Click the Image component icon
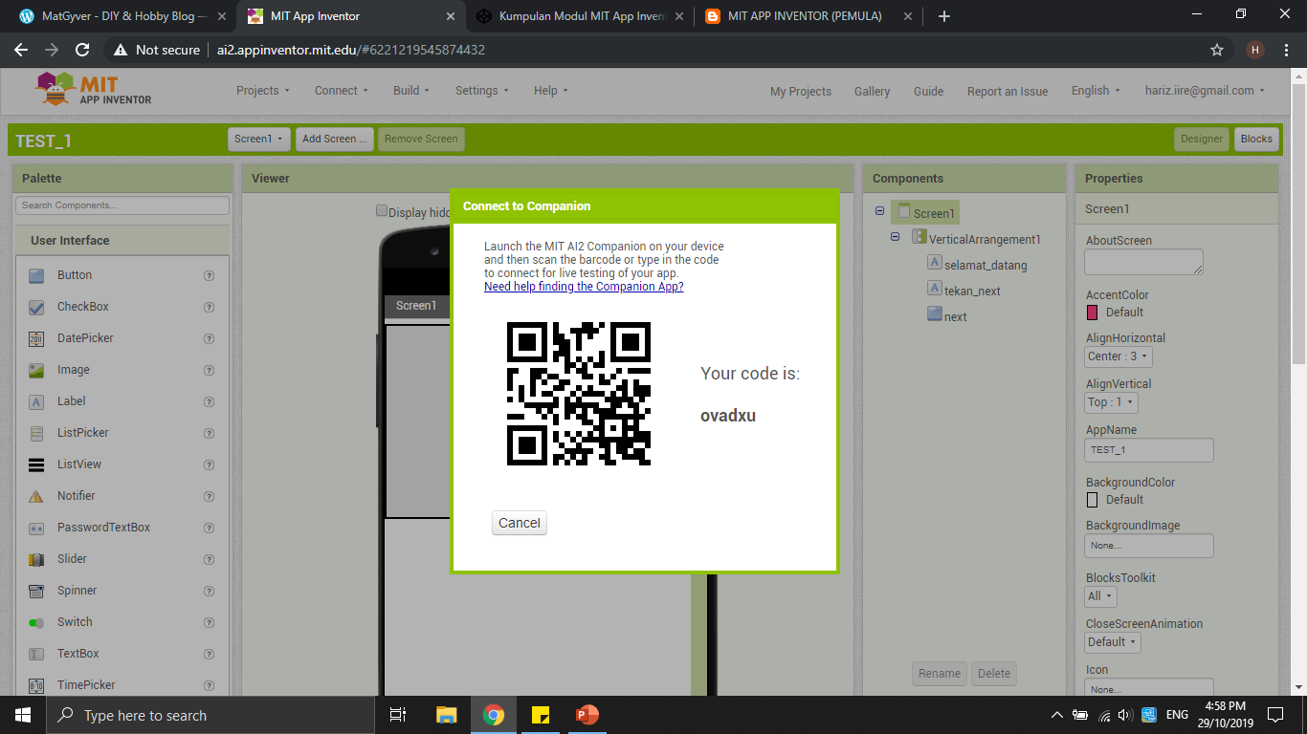Image resolution: width=1307 pixels, height=734 pixels. point(36,370)
